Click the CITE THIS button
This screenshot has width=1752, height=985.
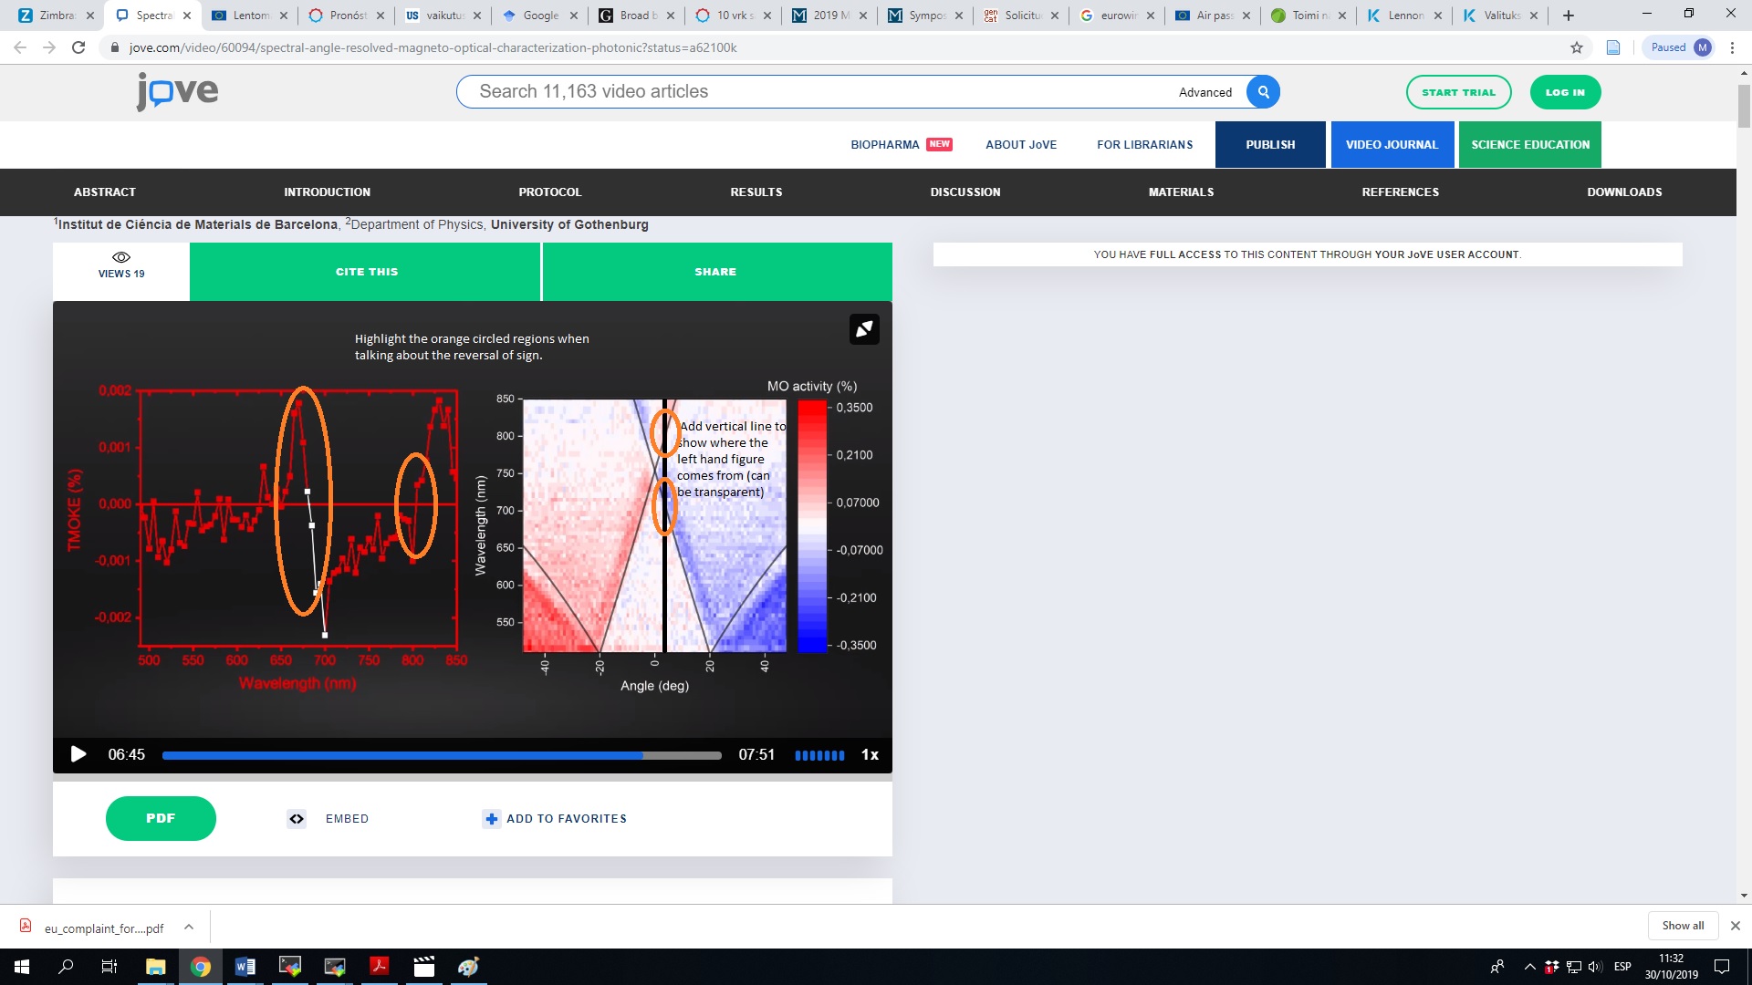(366, 272)
